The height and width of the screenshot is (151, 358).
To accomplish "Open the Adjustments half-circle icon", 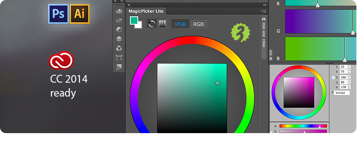I will coord(119,30).
